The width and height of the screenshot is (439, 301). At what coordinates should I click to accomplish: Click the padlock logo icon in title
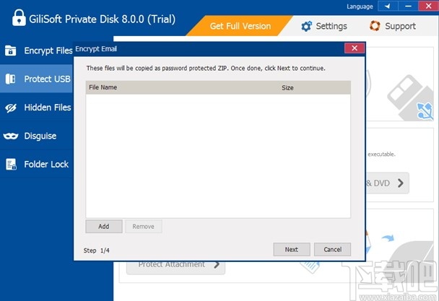(x=19, y=17)
